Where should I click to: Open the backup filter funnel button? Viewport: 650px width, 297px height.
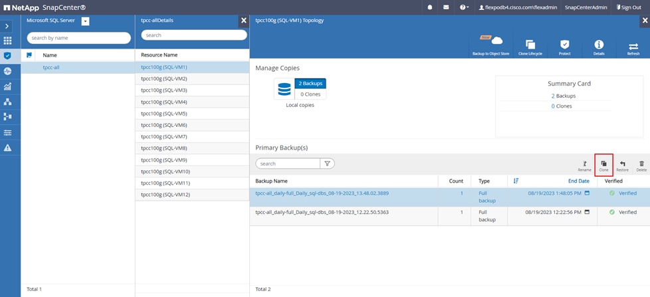point(327,163)
